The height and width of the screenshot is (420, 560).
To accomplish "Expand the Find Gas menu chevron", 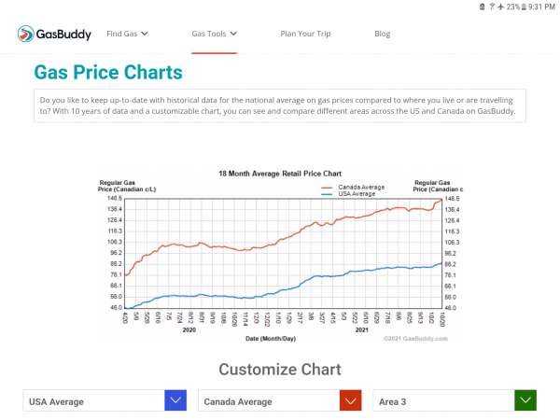I will pyautogui.click(x=145, y=35).
